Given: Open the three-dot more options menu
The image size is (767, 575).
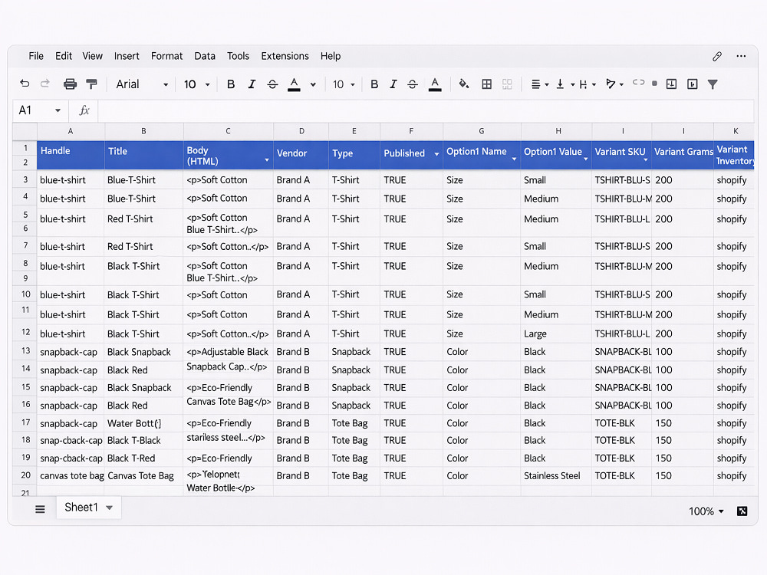Looking at the screenshot, I should click(x=741, y=56).
